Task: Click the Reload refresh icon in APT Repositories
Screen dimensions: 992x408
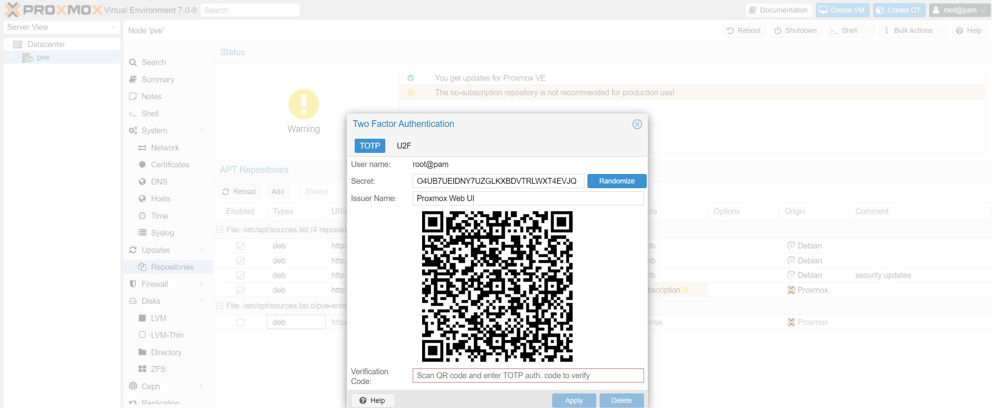Action: pos(226,192)
